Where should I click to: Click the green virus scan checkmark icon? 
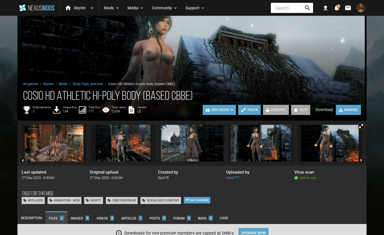pyautogui.click(x=296, y=178)
